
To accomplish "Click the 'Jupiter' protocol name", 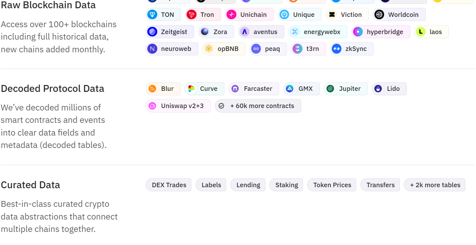I will [350, 89].
